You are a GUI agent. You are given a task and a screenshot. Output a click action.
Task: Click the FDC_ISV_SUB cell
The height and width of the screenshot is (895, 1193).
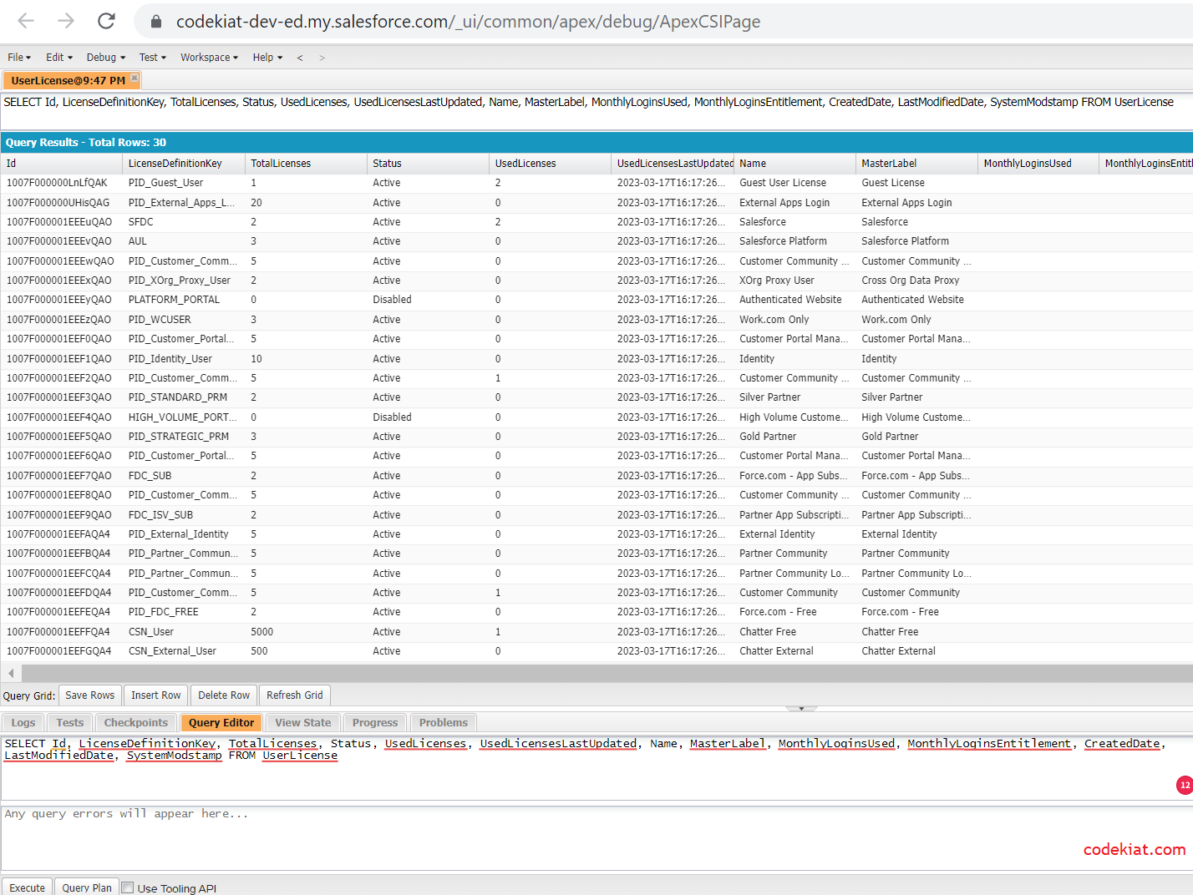(x=184, y=515)
